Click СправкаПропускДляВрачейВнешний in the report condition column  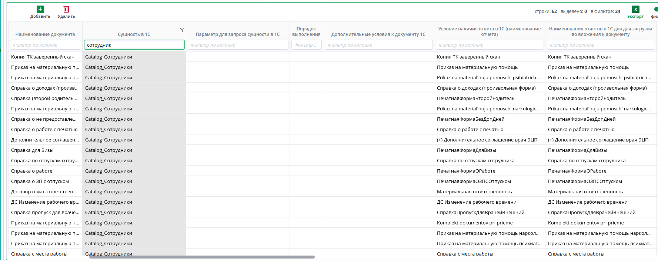[481, 212]
